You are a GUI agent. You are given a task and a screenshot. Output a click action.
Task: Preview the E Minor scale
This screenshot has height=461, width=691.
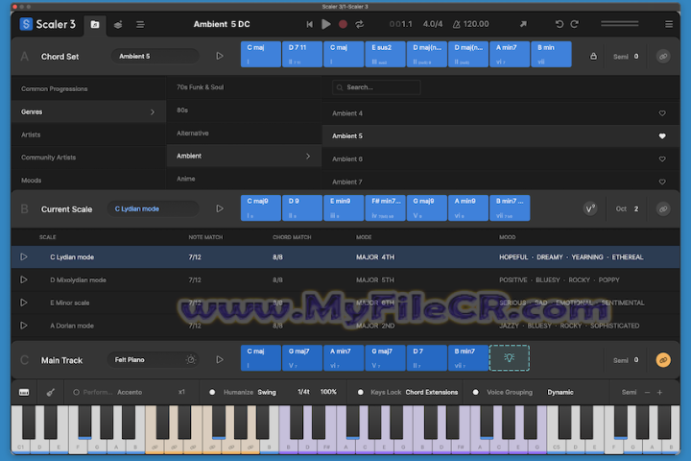point(24,303)
